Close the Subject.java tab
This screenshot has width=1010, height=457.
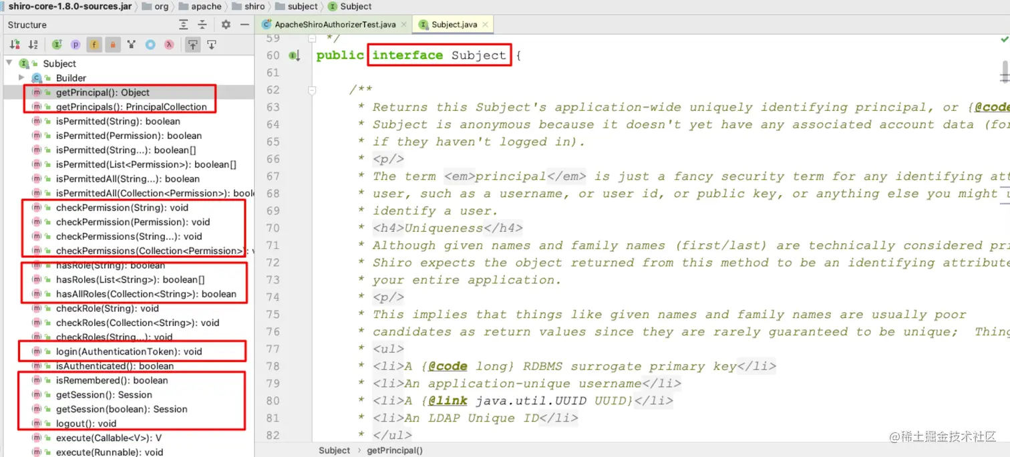[486, 25]
